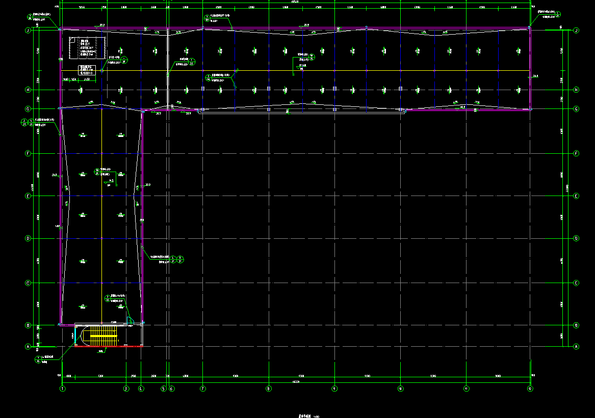
Task: Click grid axis bubble 1
Action: coord(63,388)
